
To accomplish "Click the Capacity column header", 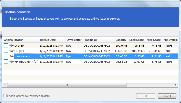I will click(x=121, y=40).
